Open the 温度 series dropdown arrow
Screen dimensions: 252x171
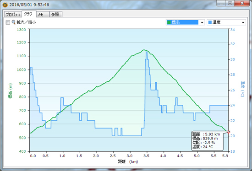coord(243,22)
